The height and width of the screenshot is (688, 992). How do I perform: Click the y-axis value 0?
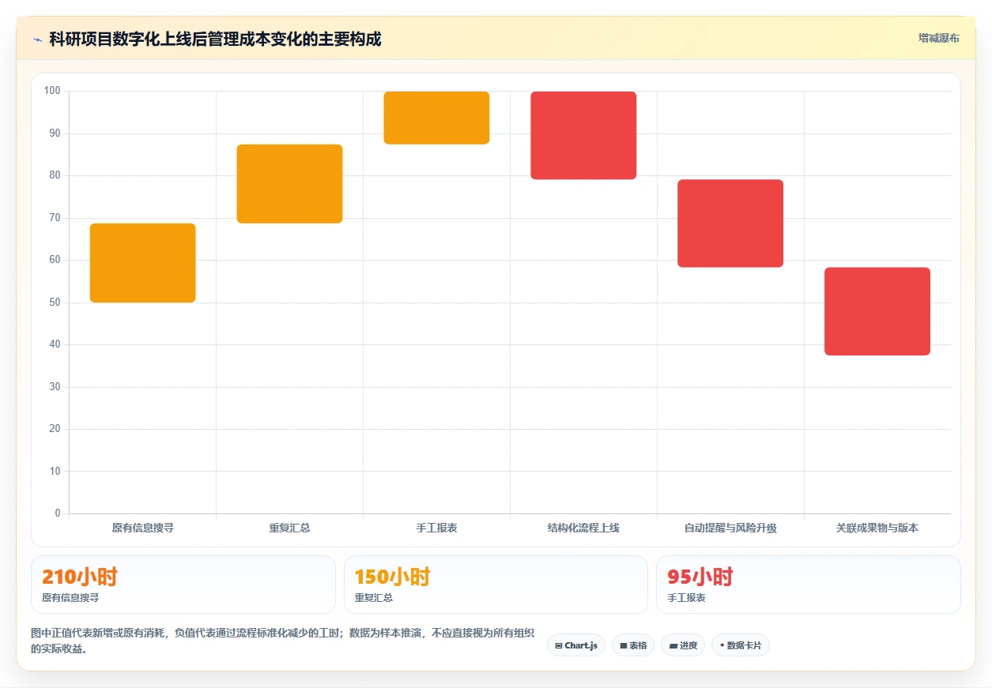pos(58,513)
